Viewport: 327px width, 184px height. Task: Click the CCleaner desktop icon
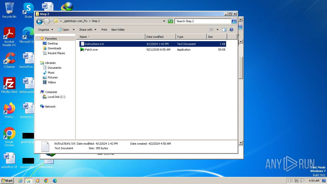[x=9, y=60]
